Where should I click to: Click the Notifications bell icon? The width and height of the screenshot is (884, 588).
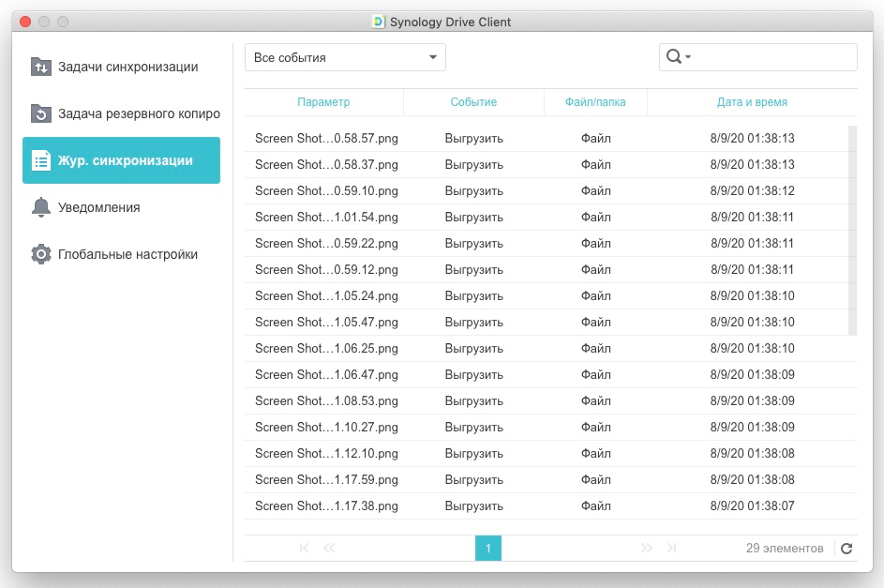[x=40, y=207]
